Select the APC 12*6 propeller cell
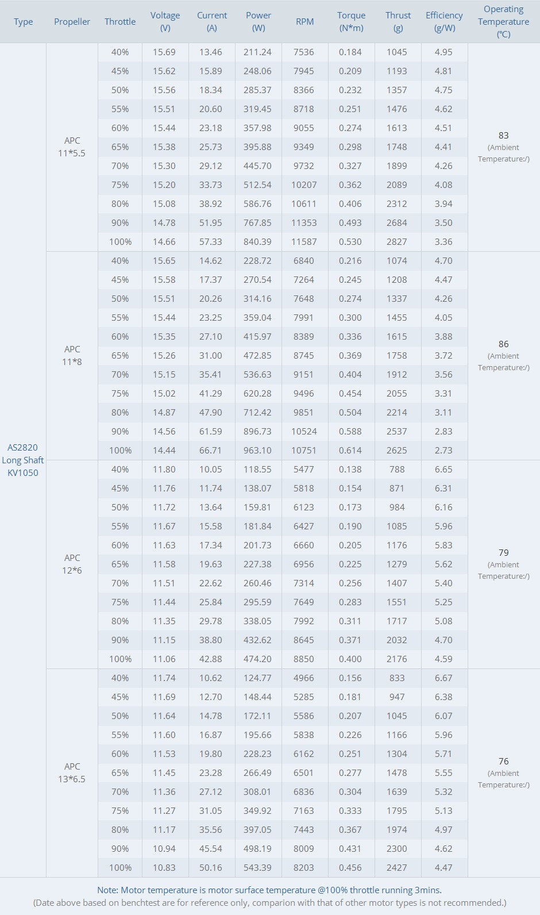This screenshot has height=915, width=540. [x=72, y=564]
